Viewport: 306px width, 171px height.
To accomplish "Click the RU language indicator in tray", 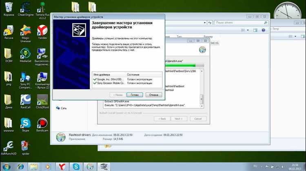I will [x=255, y=166].
